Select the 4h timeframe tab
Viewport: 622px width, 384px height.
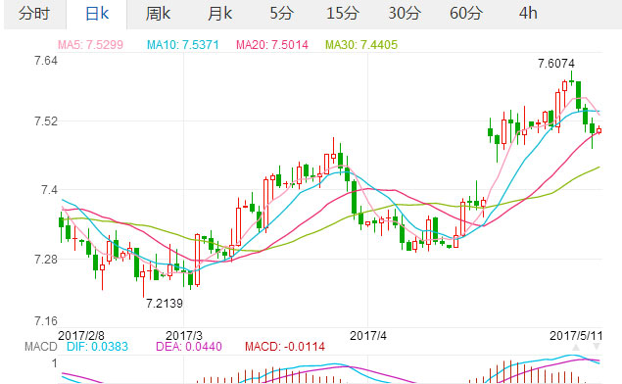click(x=528, y=14)
